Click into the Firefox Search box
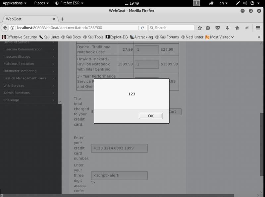 click(x=171, y=28)
